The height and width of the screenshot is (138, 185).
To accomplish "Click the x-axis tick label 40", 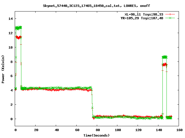I will pyautogui.click(x=57, y=130).
